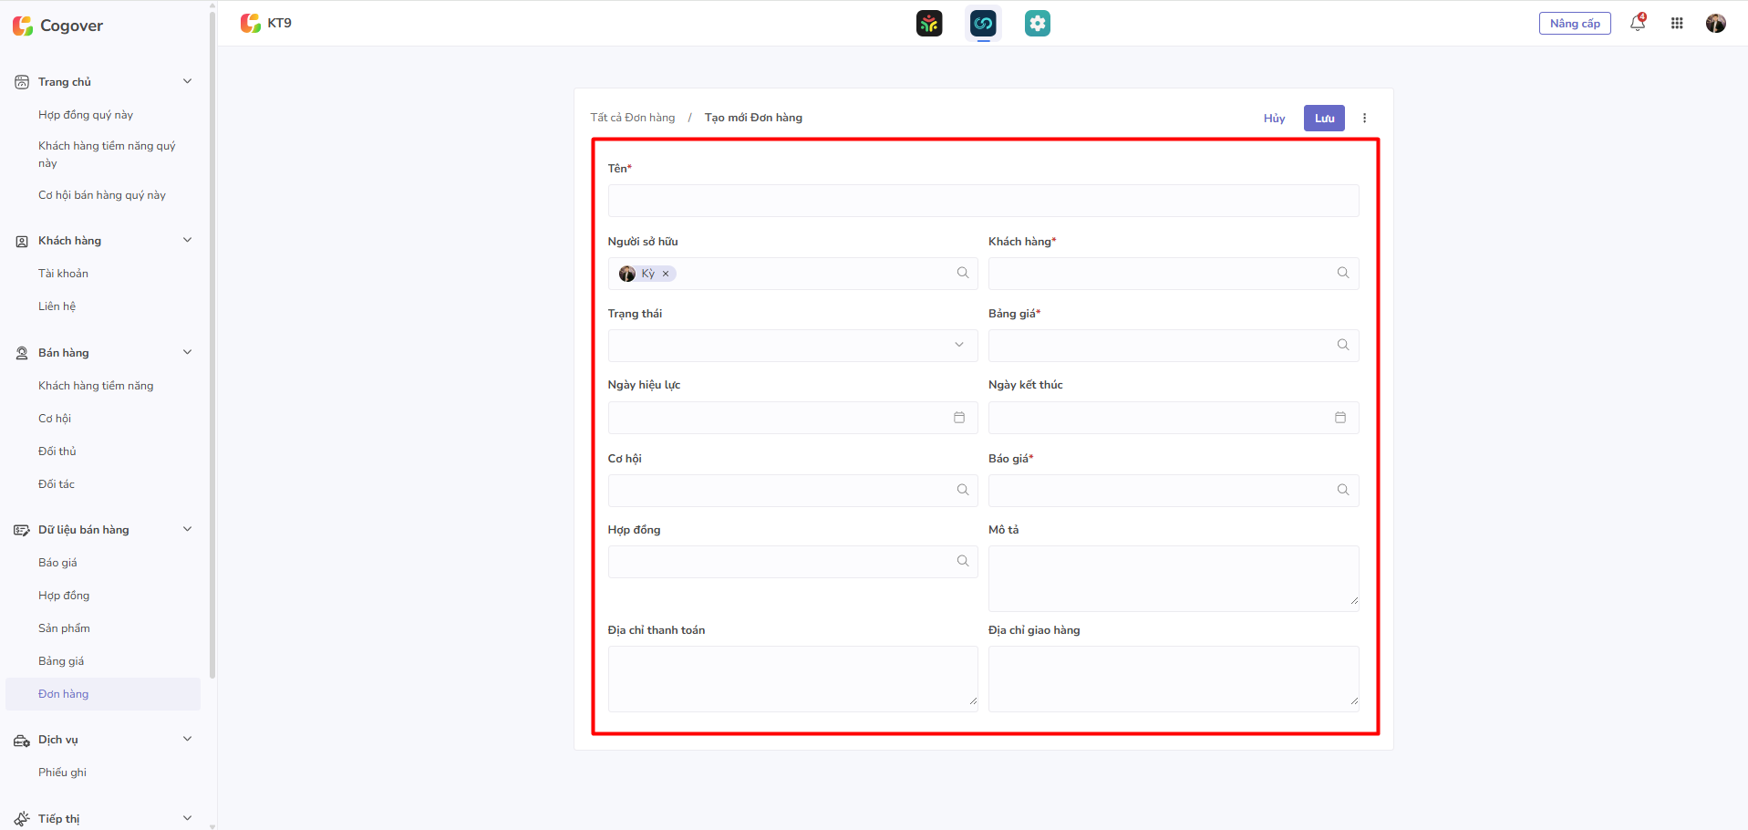Collapse the Dữ liệu bán hàng section
Image resolution: width=1748 pixels, height=830 pixels.
pyautogui.click(x=187, y=530)
